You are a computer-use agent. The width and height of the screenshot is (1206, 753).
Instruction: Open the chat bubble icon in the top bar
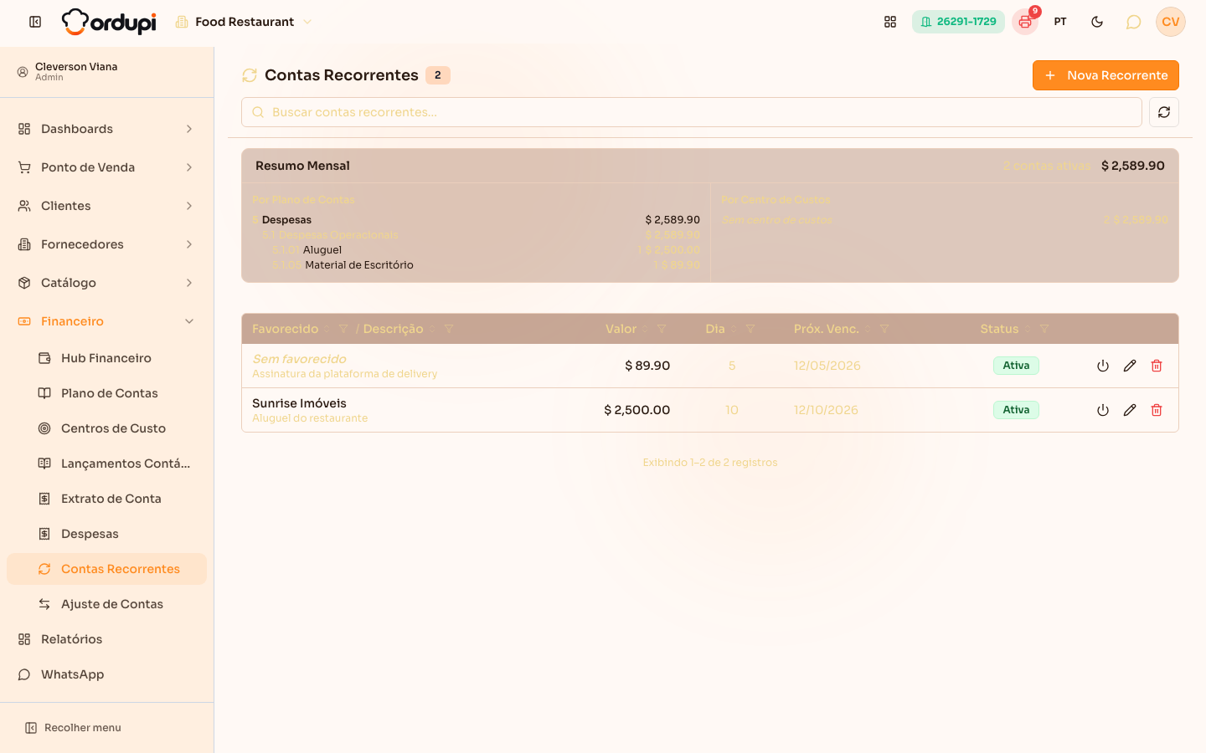pos(1133,22)
